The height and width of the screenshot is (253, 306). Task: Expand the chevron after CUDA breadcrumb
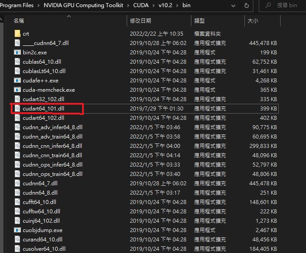coord(153,5)
